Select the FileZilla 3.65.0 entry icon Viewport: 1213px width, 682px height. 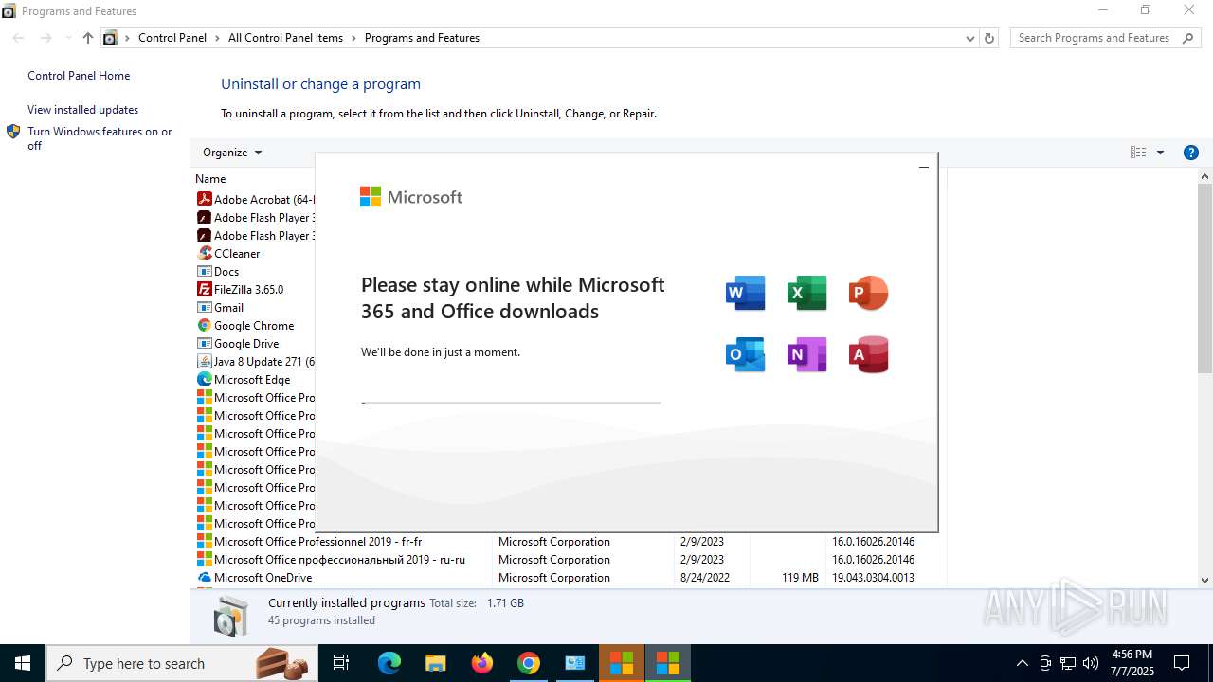point(204,289)
